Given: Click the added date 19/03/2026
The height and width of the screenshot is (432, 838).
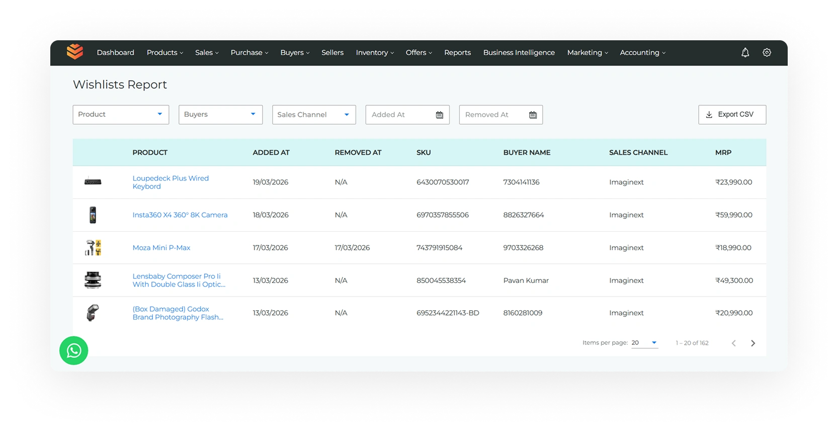Looking at the screenshot, I should pos(271,182).
